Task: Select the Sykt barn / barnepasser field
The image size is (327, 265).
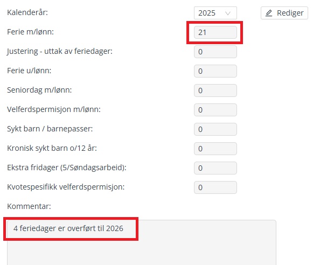Action: click(x=215, y=129)
